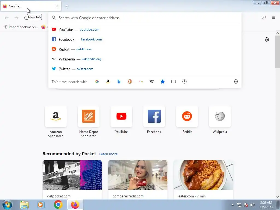
Task: Open the Reddit shortcut tile
Action: pyautogui.click(x=187, y=116)
